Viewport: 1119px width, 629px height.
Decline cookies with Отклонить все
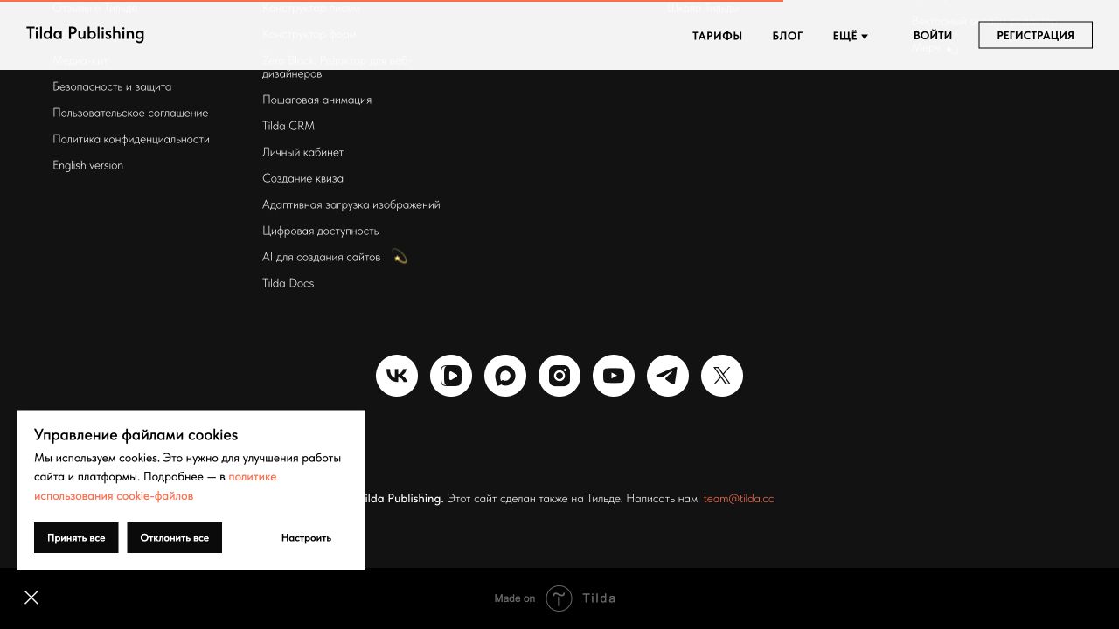pyautogui.click(x=174, y=538)
